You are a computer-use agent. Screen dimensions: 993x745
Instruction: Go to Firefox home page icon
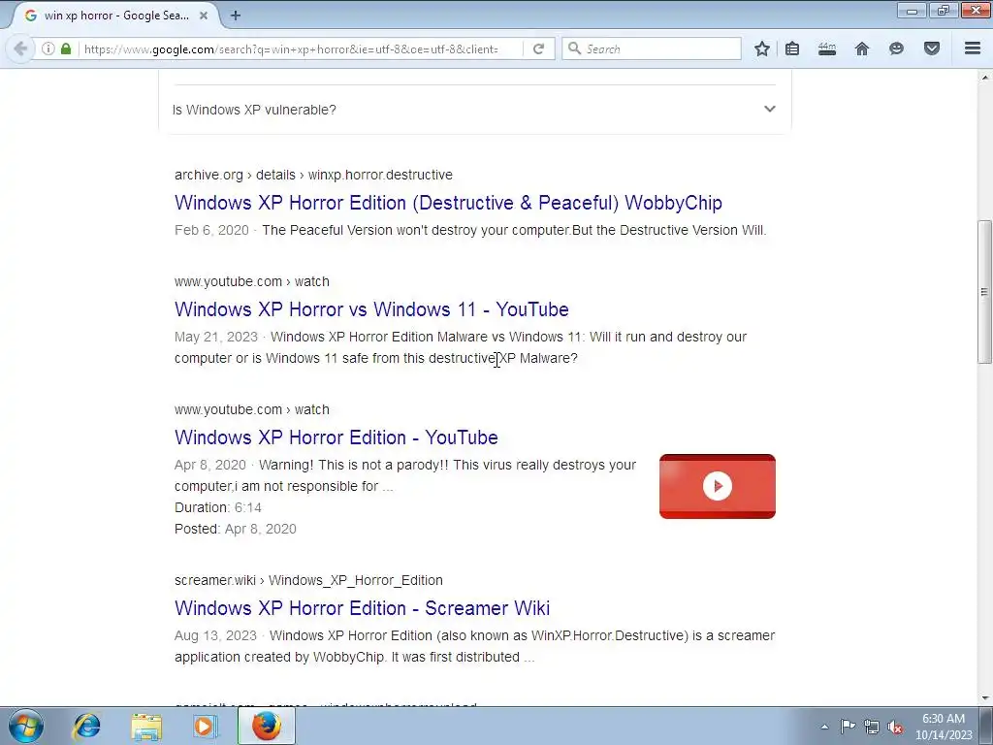pyautogui.click(x=862, y=49)
